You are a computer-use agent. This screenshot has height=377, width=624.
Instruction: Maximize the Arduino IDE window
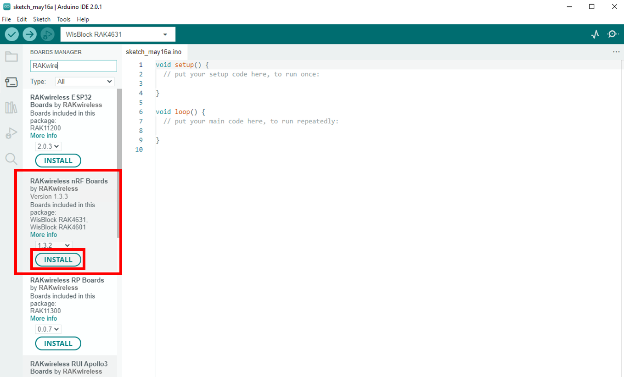coord(592,6)
